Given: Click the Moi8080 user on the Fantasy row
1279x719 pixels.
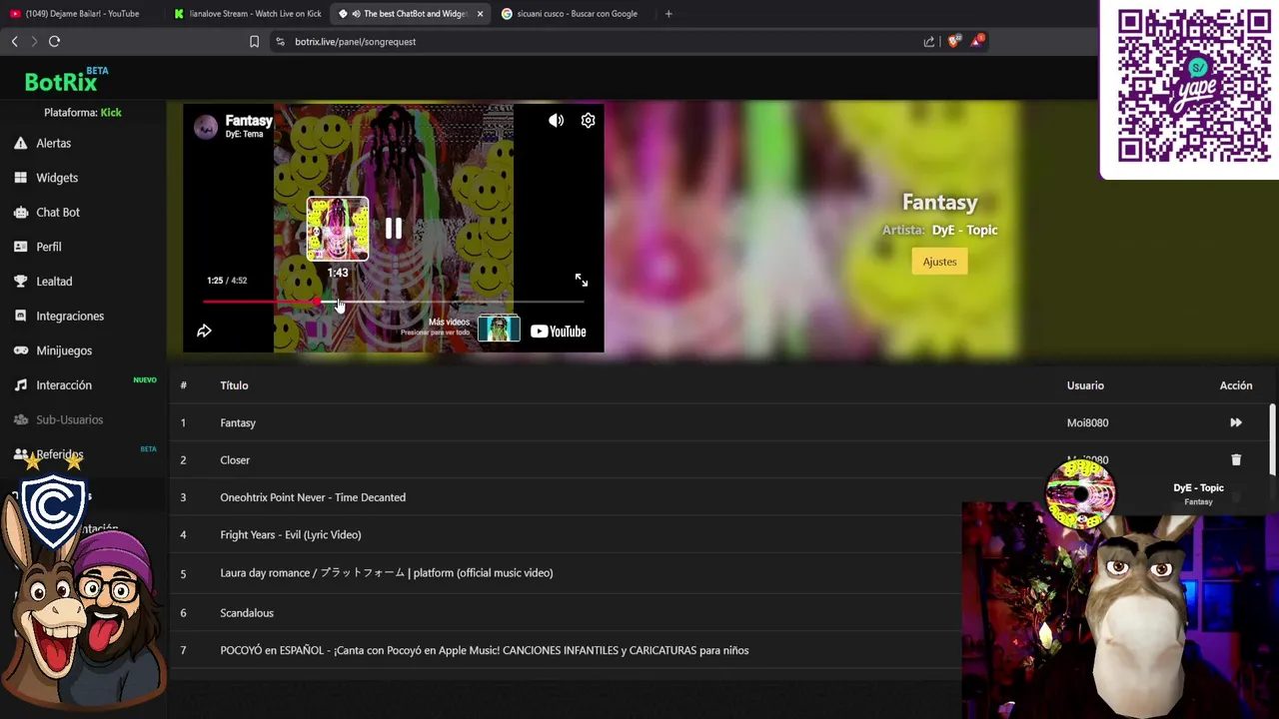Looking at the screenshot, I should (1087, 422).
